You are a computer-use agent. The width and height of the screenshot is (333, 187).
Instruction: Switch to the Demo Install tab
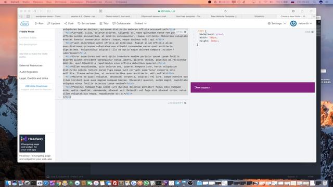pyautogui.click(x=119, y=16)
